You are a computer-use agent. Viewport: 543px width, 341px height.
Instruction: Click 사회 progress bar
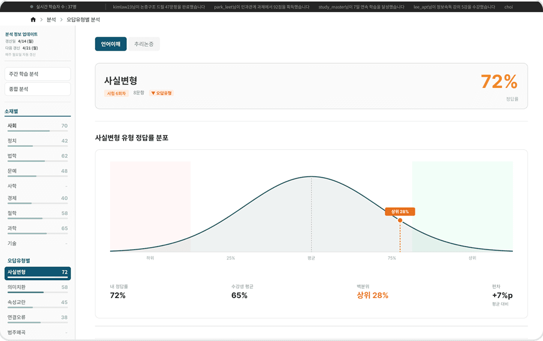coord(38,131)
